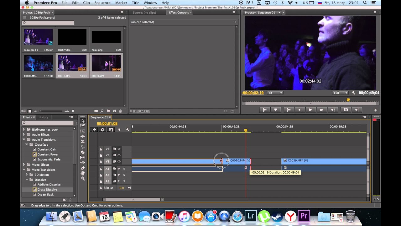Open the Trash in the Dock
Image resolution: width=401 pixels, height=226 pixels.
350,216
